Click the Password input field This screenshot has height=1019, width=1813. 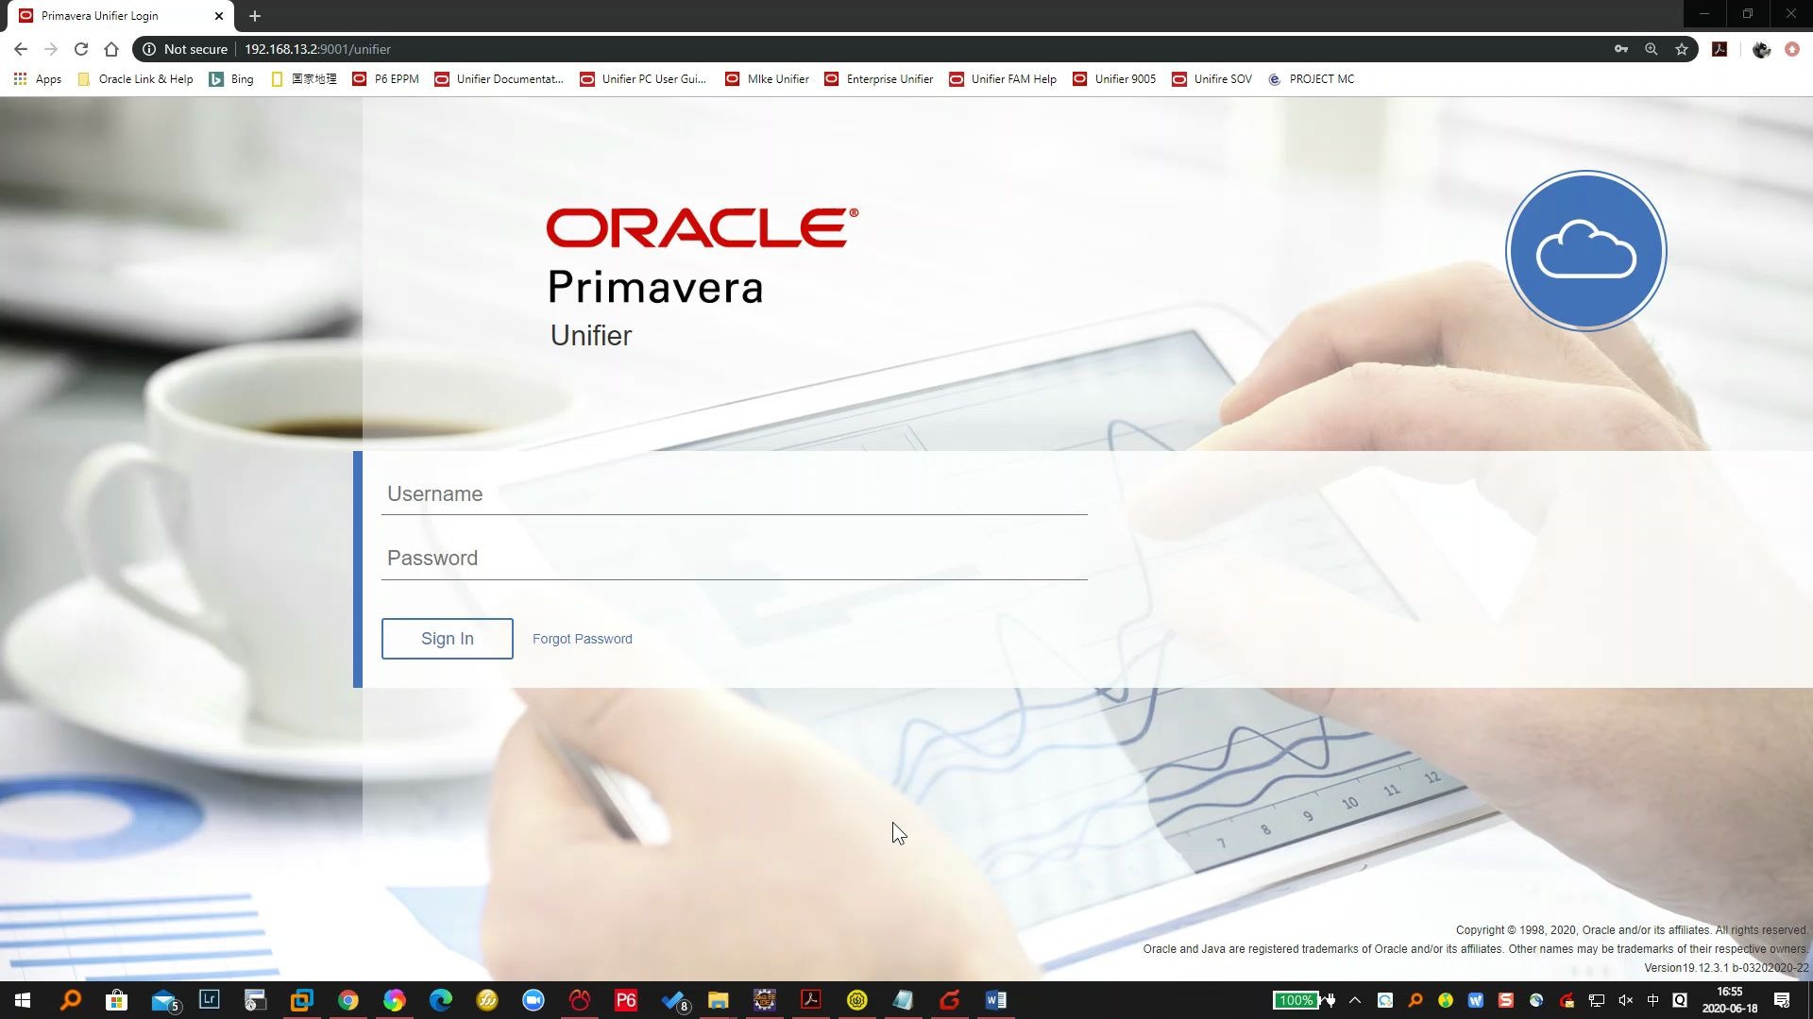pos(734,558)
